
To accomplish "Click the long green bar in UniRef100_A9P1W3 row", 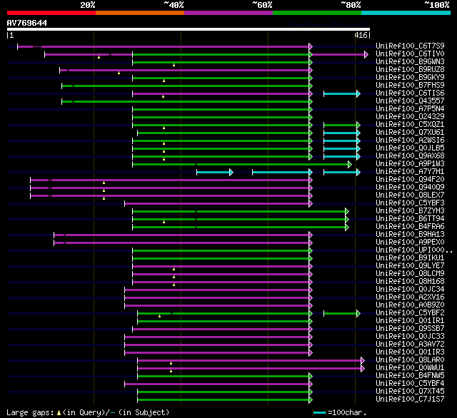I will 242,165.
